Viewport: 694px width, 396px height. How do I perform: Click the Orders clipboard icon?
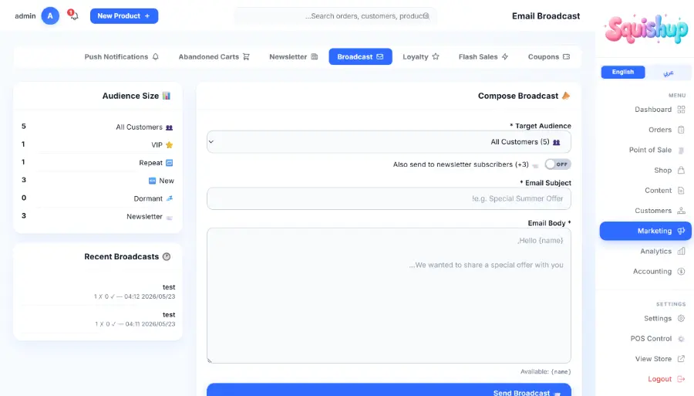(x=681, y=130)
